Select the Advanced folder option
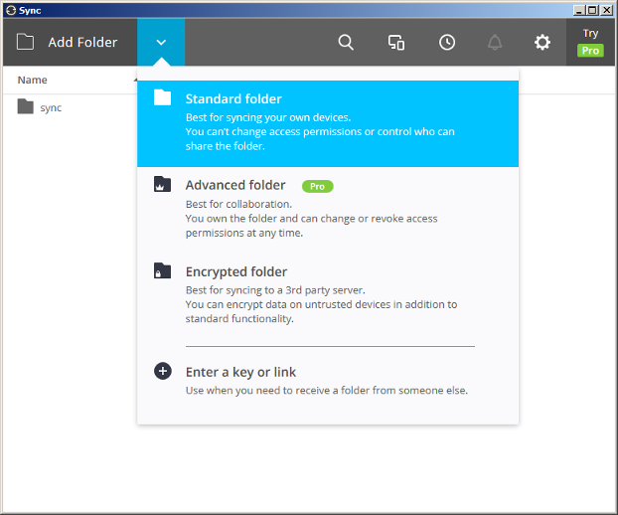 pos(328,210)
